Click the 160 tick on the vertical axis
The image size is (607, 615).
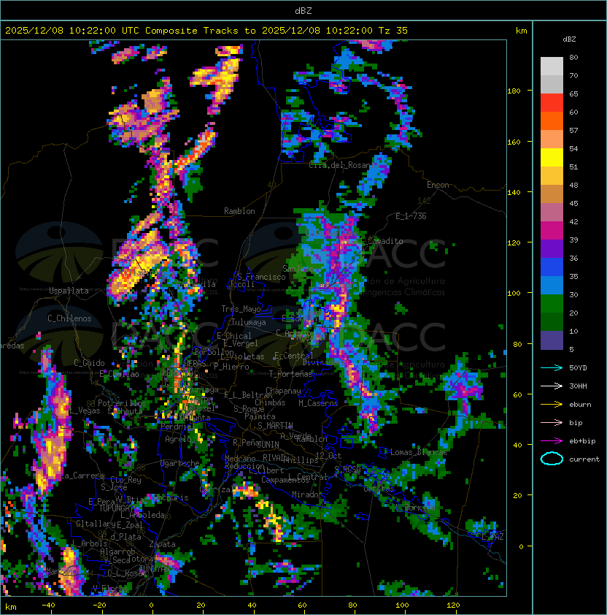click(x=514, y=142)
